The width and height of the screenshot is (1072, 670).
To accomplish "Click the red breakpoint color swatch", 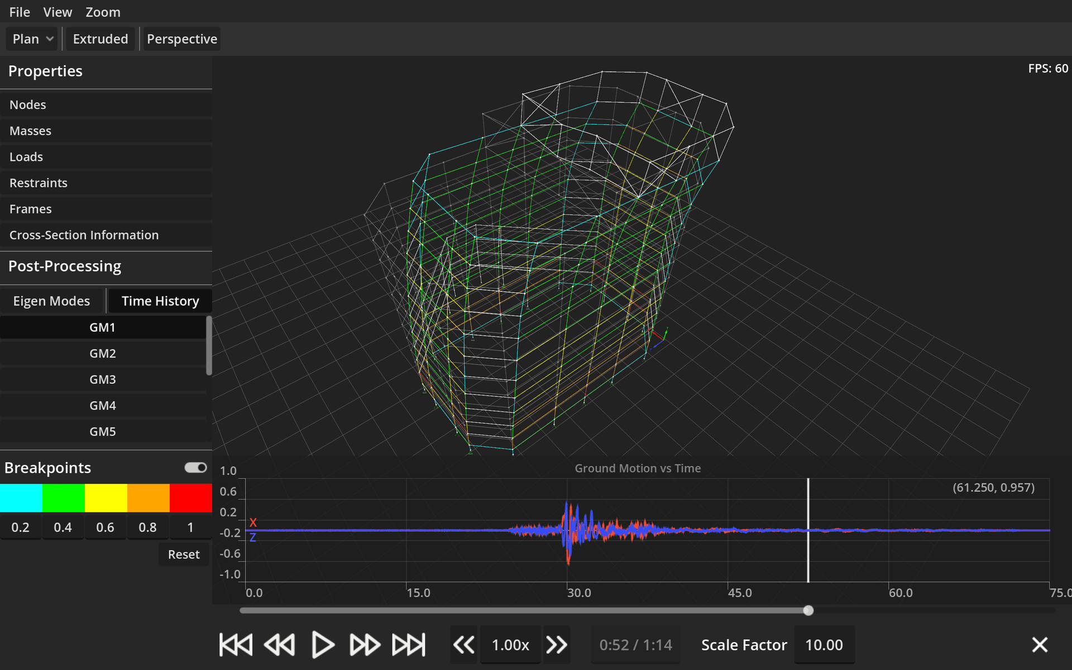I will click(x=190, y=497).
